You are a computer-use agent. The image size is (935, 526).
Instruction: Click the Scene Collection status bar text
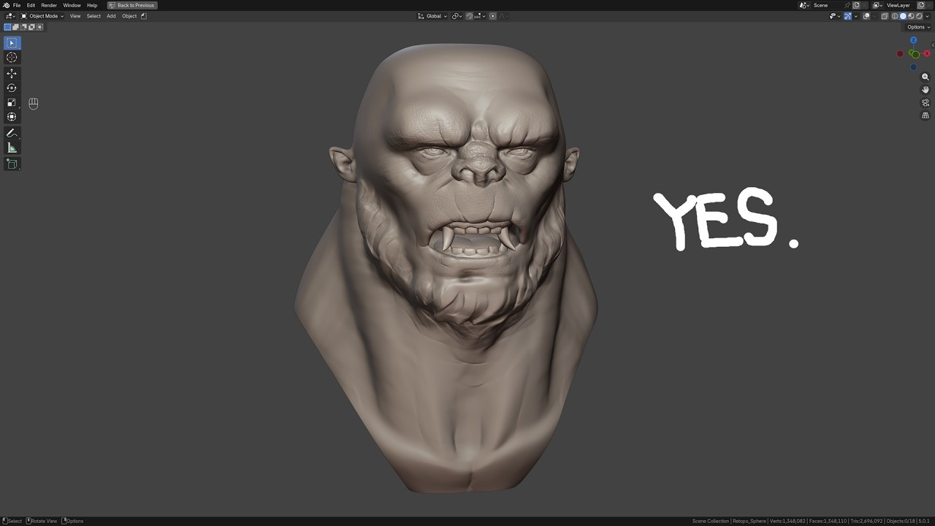[x=711, y=521]
